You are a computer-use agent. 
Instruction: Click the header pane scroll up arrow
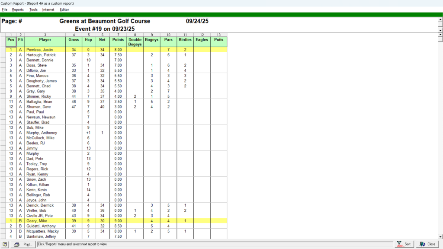[x=440, y=19]
